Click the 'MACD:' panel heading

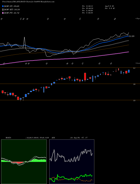click(x=8, y=138)
